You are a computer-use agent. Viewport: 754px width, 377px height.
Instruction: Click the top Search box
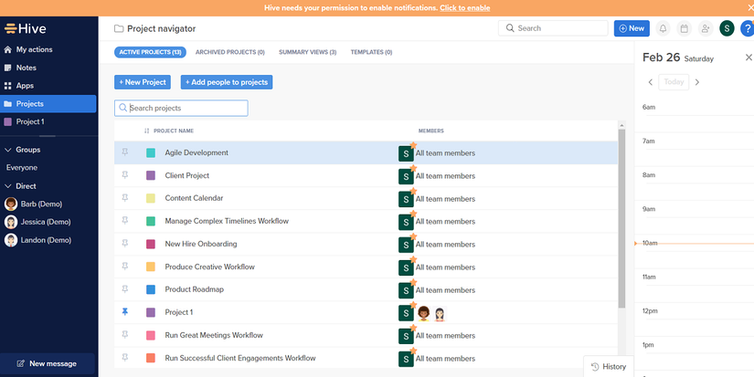(x=553, y=28)
